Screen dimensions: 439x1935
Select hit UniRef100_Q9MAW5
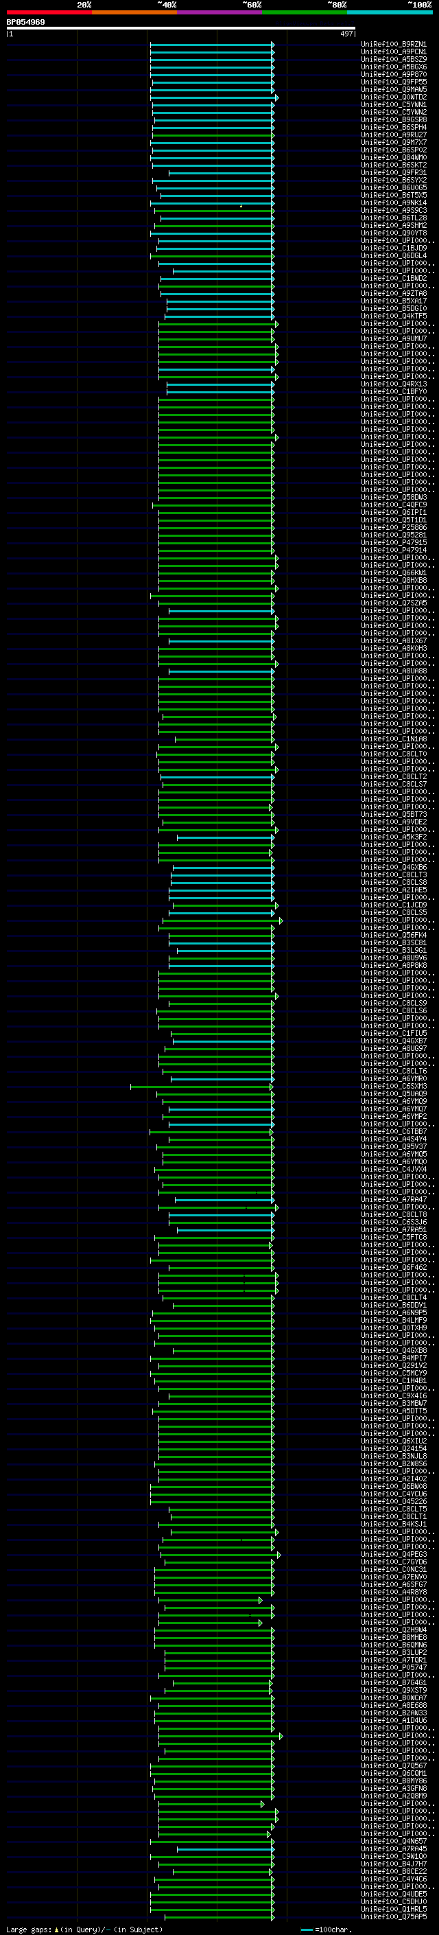(x=393, y=89)
